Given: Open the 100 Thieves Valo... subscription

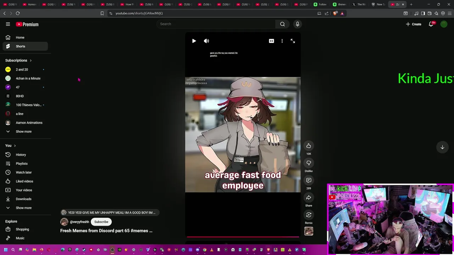Looking at the screenshot, I should [25, 105].
